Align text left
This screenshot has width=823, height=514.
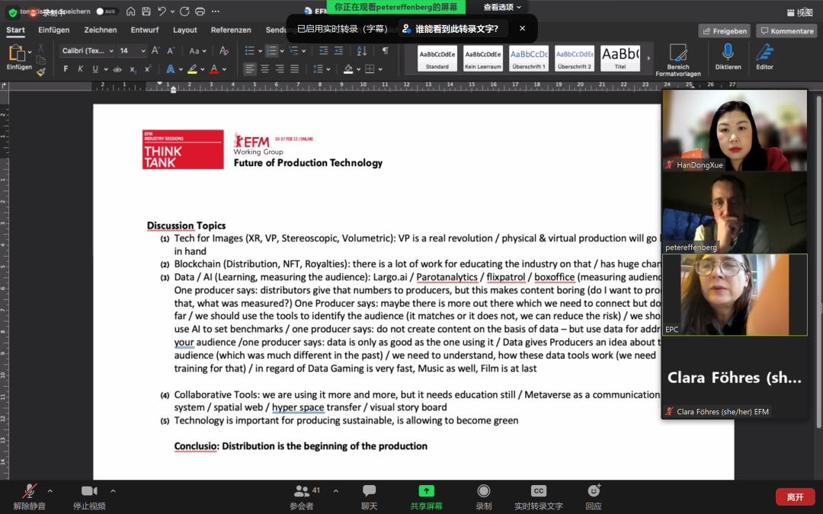tap(250, 69)
